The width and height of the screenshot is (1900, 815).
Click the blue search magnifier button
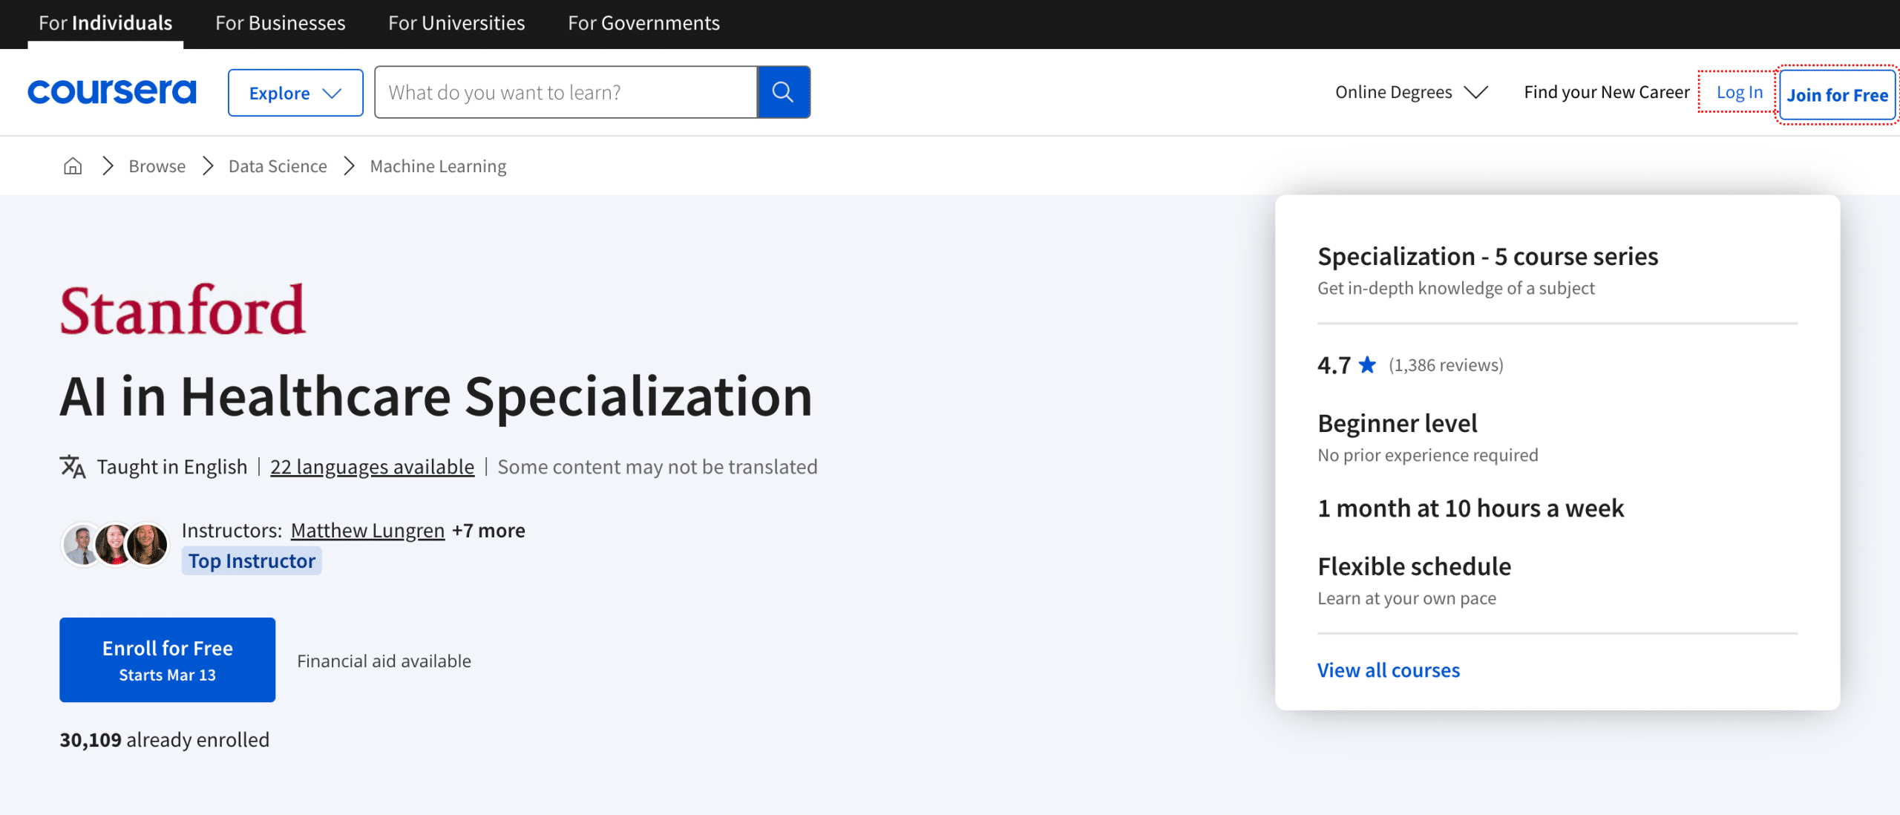pos(783,92)
